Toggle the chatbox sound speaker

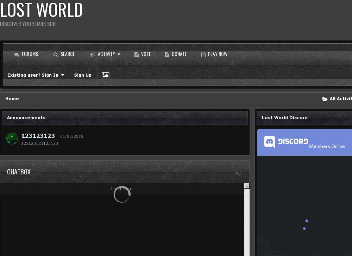tap(238, 173)
